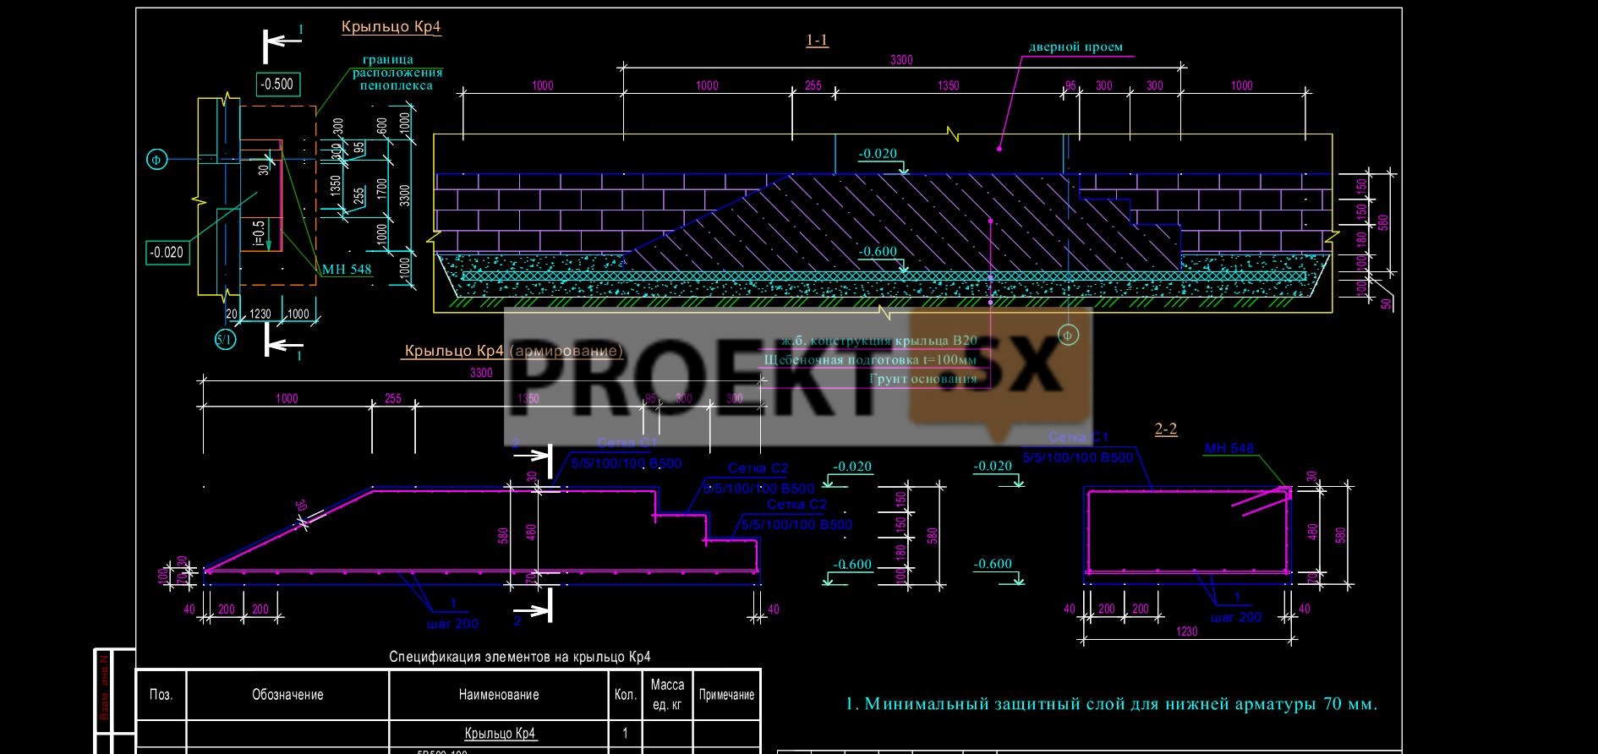The image size is (1598, 754).
Task: Select the 'Крыльцо Кр4' cell in specification table
Action: pyautogui.click(x=500, y=734)
